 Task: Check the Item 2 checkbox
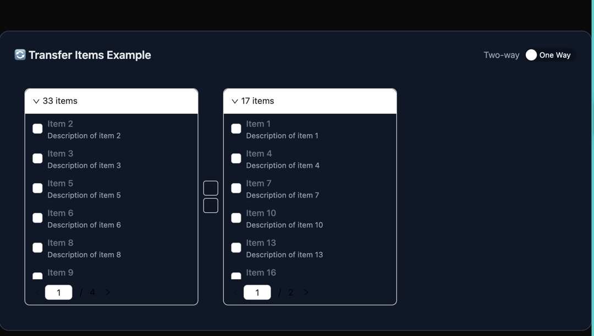click(37, 129)
